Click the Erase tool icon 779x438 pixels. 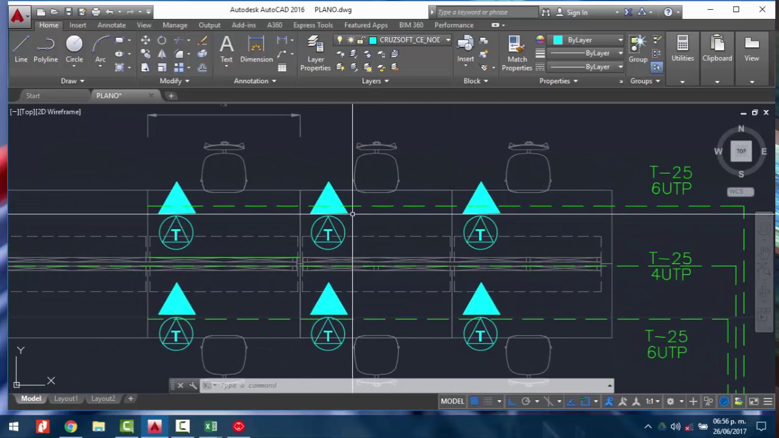click(x=203, y=40)
